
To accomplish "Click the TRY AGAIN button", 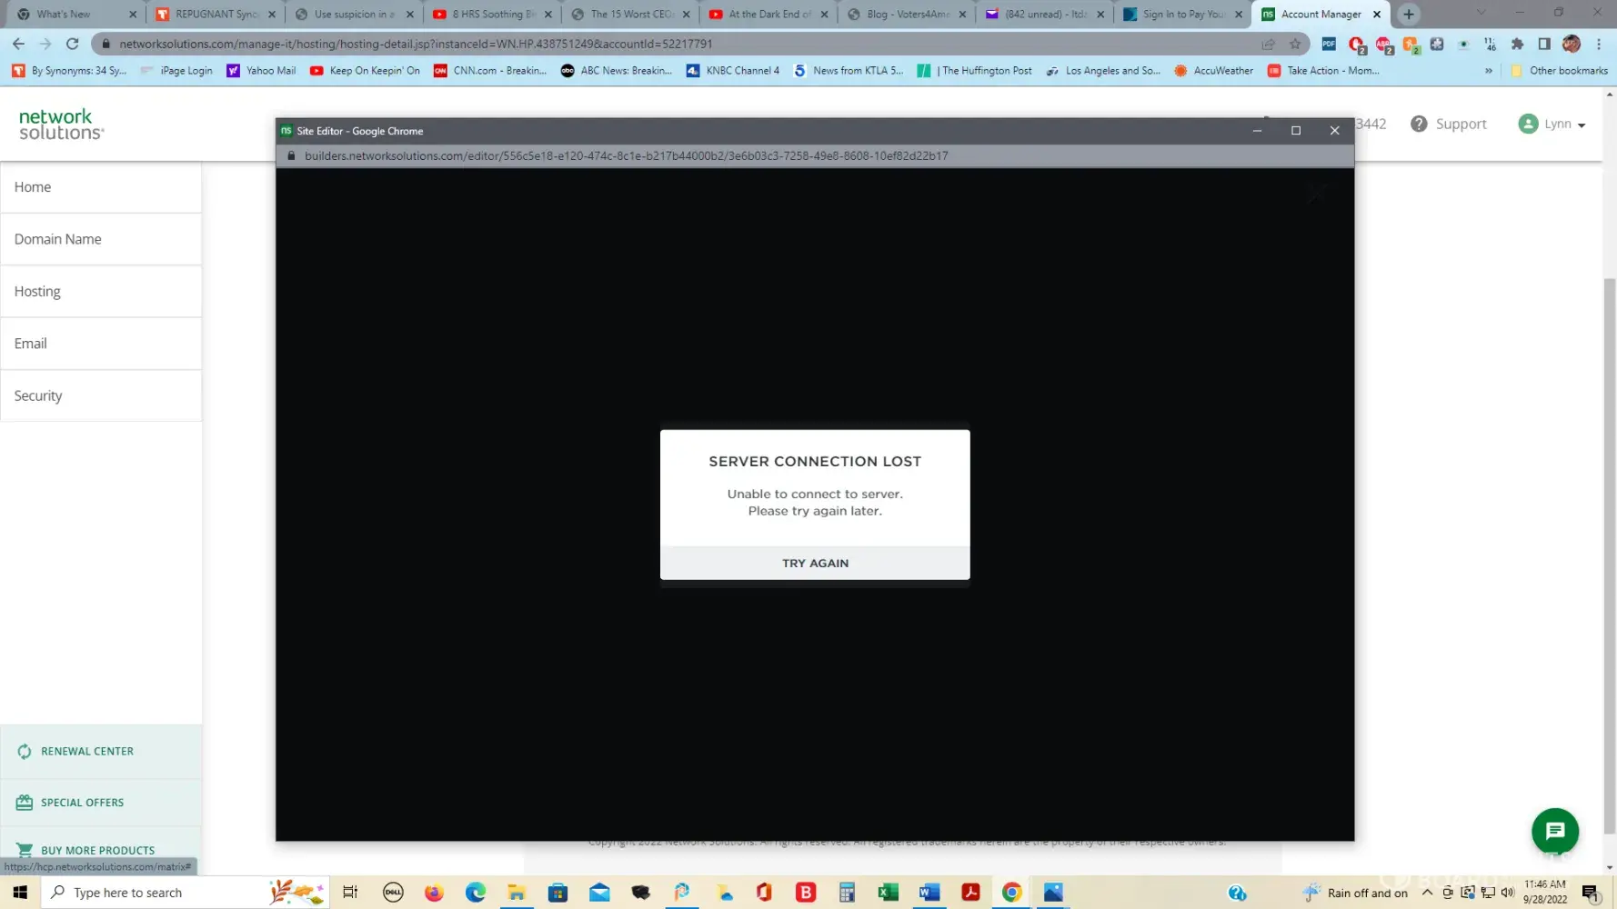I will [x=815, y=563].
